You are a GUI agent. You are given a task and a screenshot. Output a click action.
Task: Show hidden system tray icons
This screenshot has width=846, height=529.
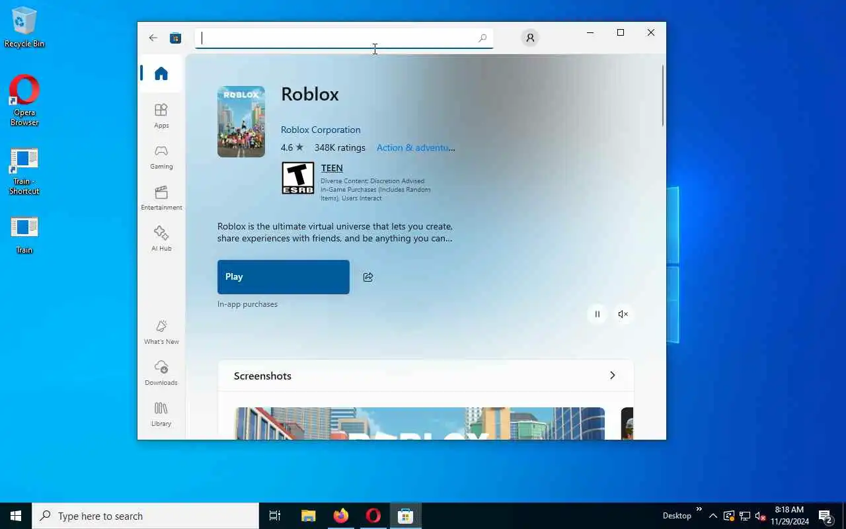(712, 516)
